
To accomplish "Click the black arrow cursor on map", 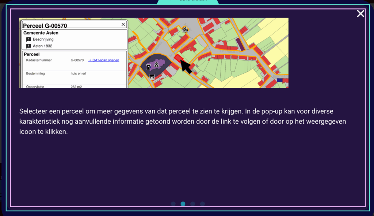I will click(186, 67).
